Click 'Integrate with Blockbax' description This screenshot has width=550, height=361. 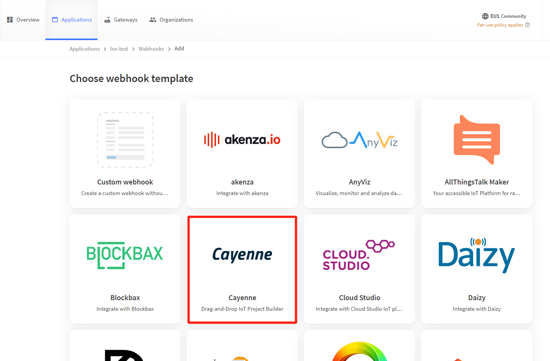coord(125,309)
